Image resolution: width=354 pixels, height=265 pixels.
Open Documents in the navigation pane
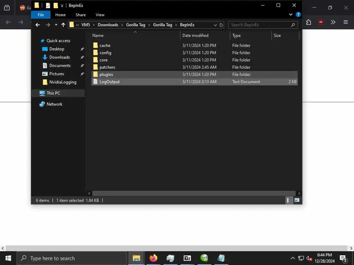(x=60, y=66)
